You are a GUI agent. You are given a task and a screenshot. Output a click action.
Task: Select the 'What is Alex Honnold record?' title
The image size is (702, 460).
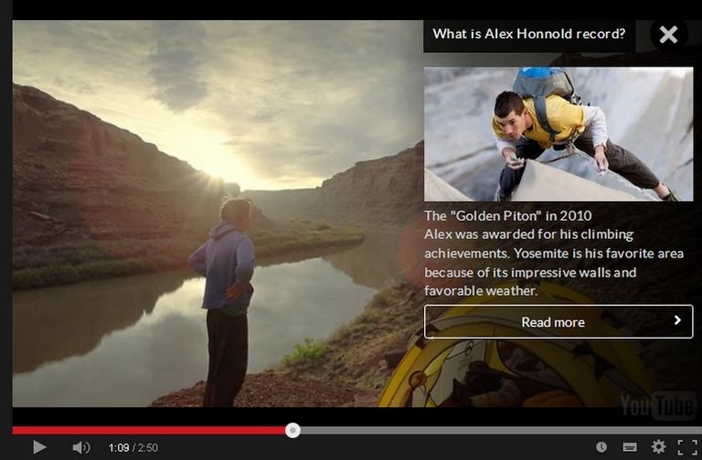click(528, 34)
